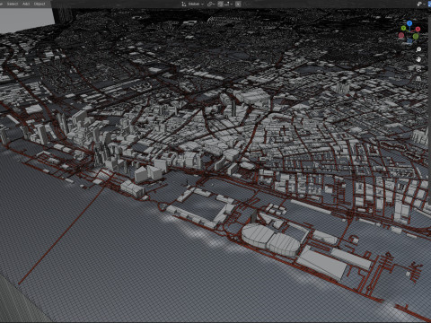Click the negative Z axis gizmo dot
431x323 pixels.
[409, 41]
